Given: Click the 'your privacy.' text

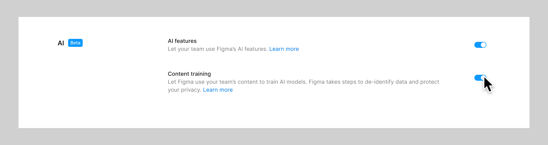Looking at the screenshot, I should [x=184, y=90].
